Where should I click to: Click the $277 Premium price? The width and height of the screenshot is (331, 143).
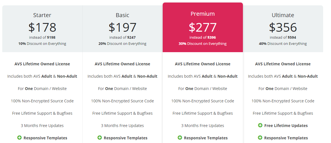tap(203, 27)
